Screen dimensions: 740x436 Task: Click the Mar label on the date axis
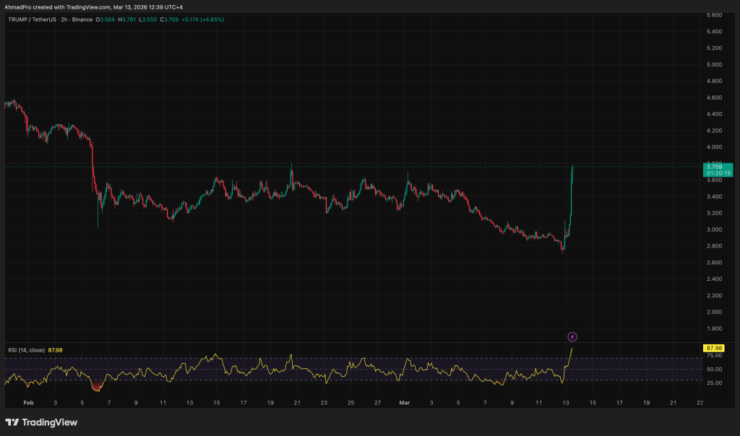(x=405, y=403)
